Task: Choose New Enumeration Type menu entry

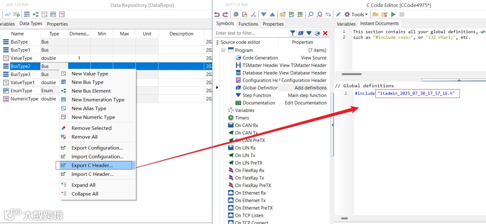Action: tap(98, 100)
